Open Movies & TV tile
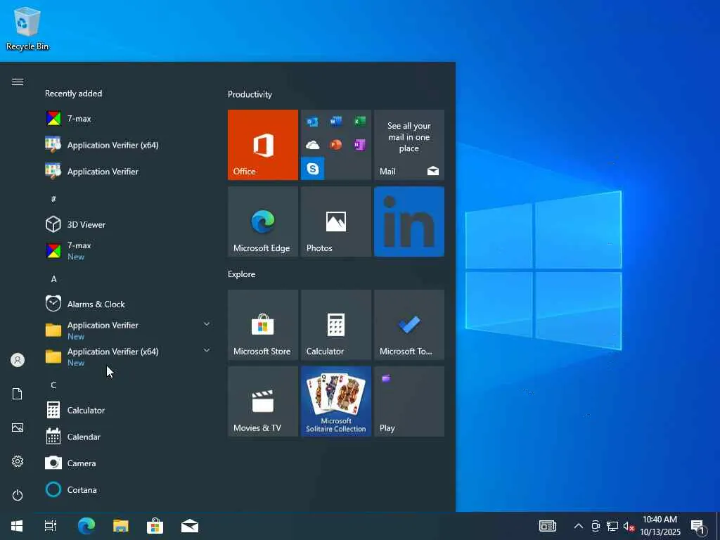This screenshot has height=540, width=720. [262, 401]
